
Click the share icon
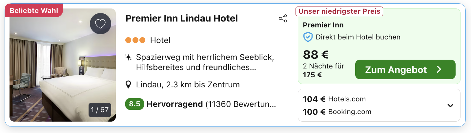tap(283, 19)
